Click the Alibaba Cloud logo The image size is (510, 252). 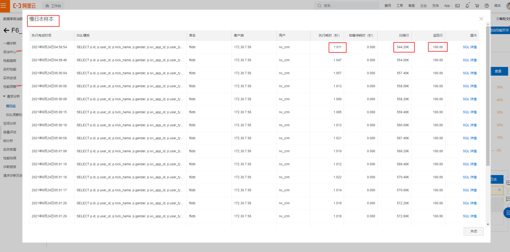tap(25, 6)
